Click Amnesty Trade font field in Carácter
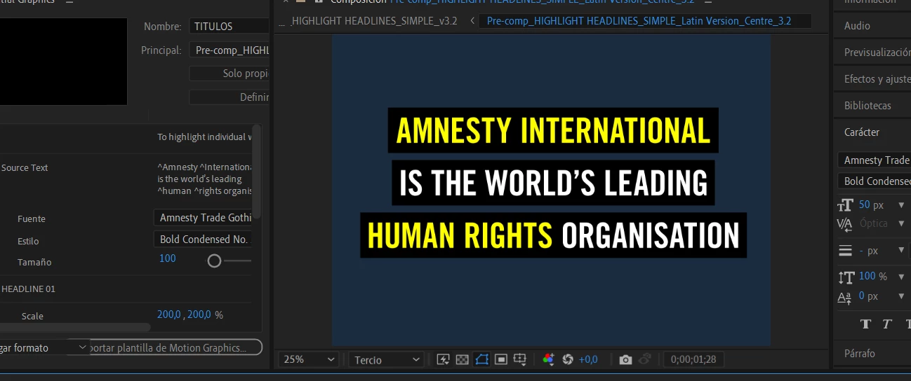Screen dimensions: 911x381 click(x=874, y=160)
